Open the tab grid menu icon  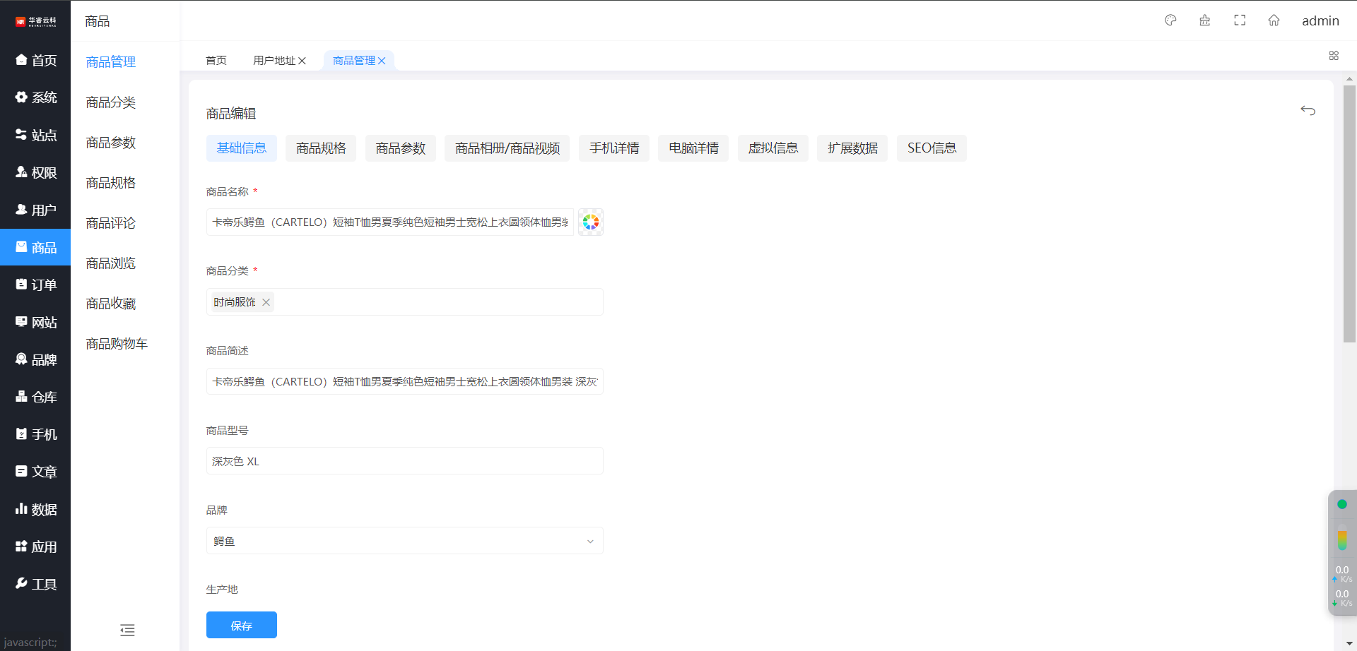point(1334,56)
